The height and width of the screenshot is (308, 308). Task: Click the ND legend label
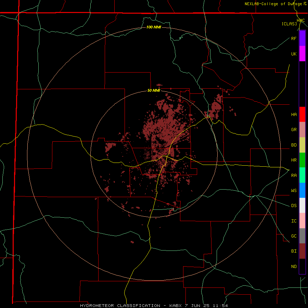pos(294,267)
